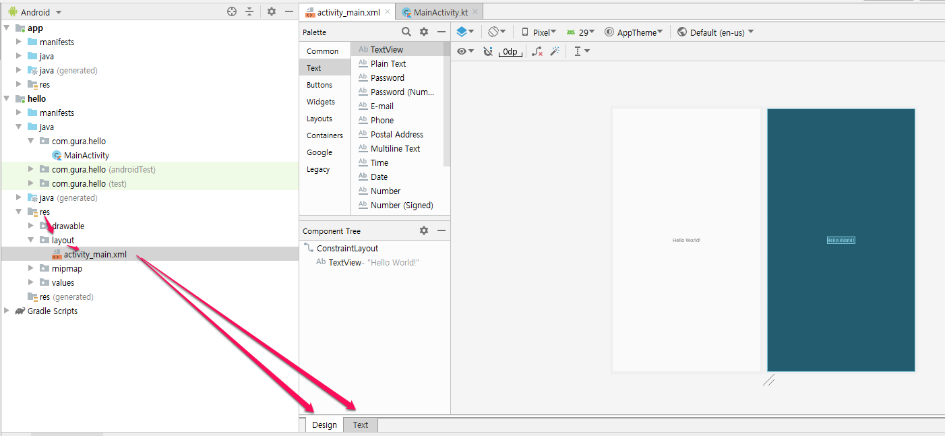Select com.gura.hello (test) package

(83, 183)
